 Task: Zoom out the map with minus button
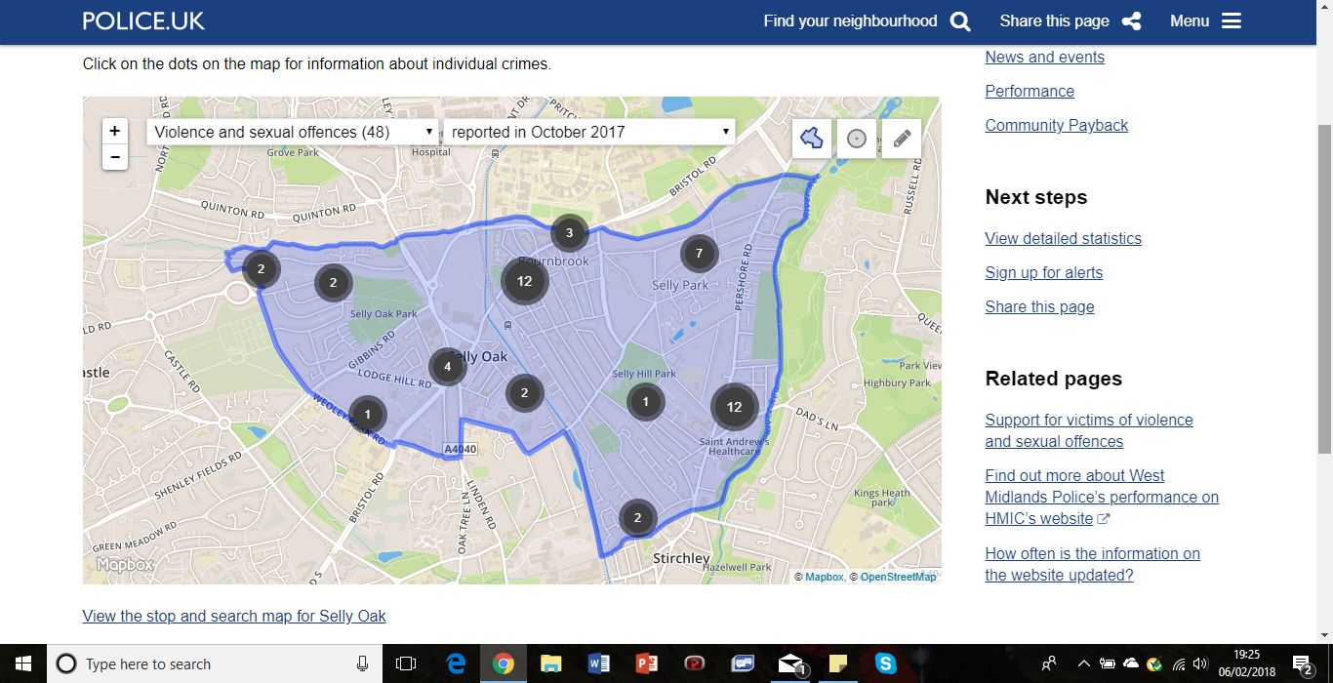pyautogui.click(x=115, y=156)
